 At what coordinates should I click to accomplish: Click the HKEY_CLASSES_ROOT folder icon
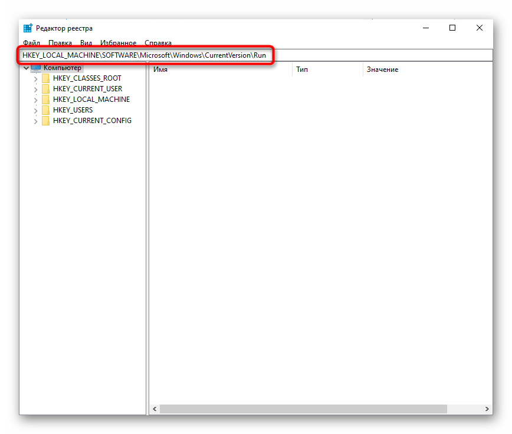pos(46,78)
